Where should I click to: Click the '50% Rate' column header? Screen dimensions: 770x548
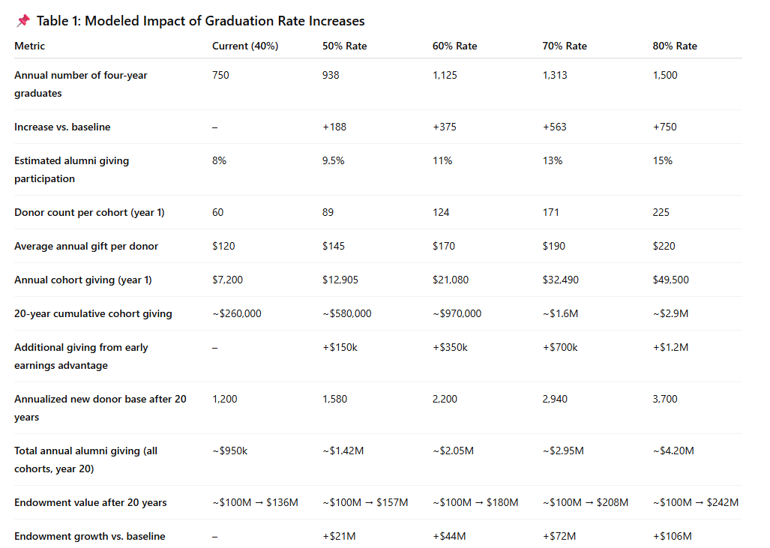click(x=344, y=46)
